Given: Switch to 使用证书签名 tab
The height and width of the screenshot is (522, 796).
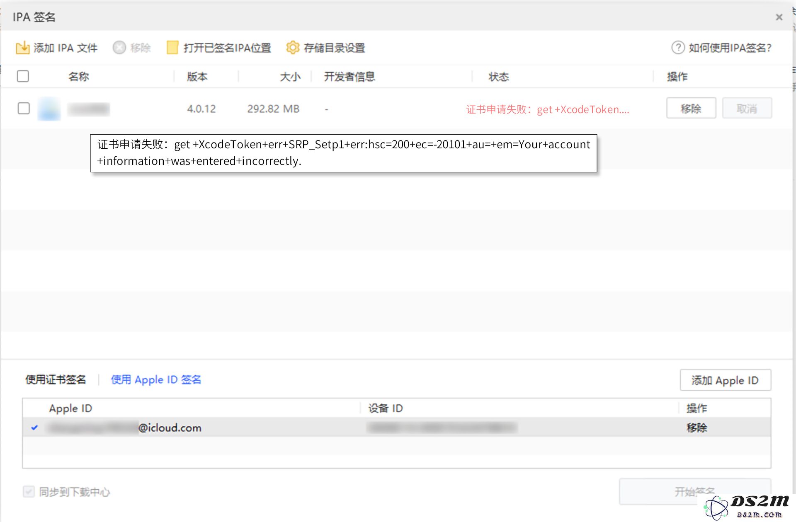Looking at the screenshot, I should pyautogui.click(x=56, y=379).
